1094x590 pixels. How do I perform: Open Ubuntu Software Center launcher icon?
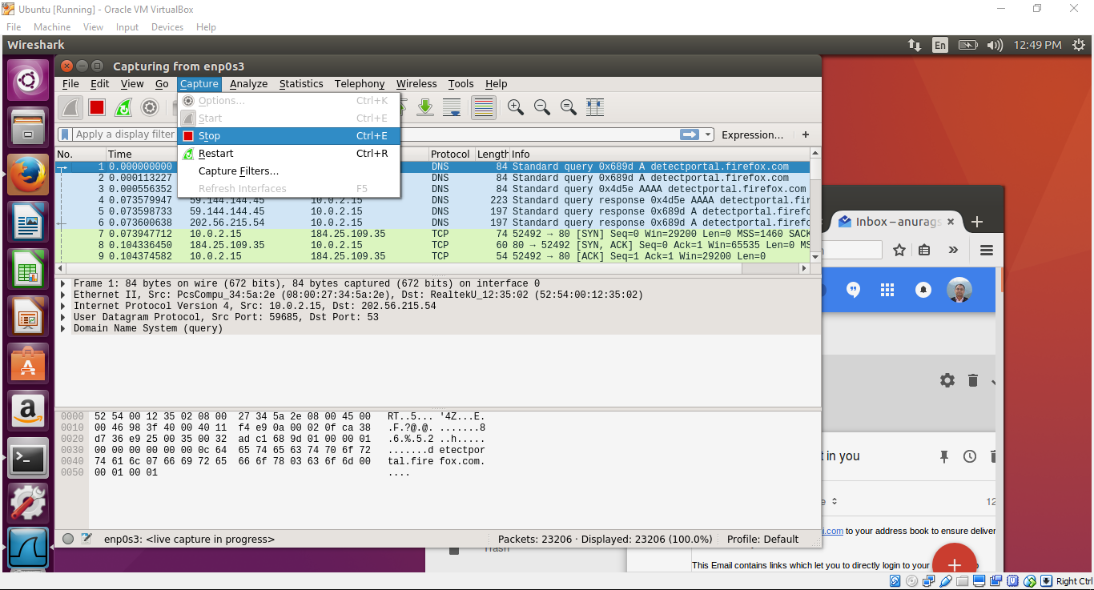coord(28,363)
